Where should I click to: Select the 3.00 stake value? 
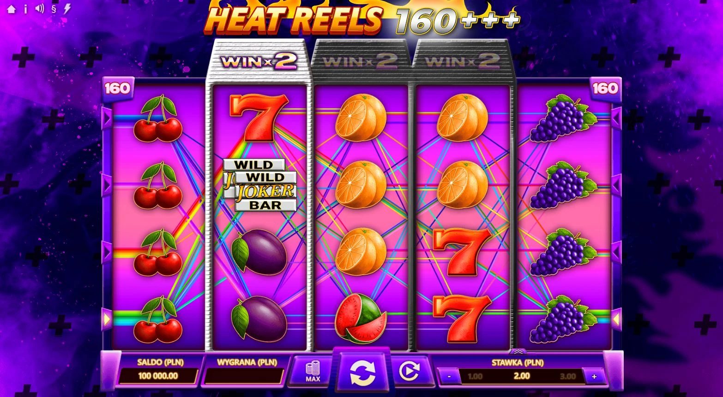tap(568, 376)
